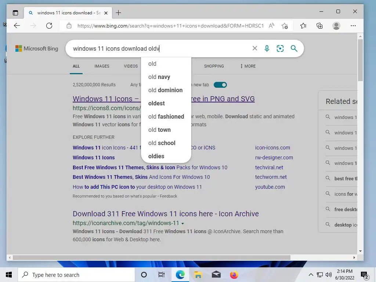Open 'Best Windows 11 Themes, Skins And Icons' link
Viewport: 376px width, 282px height.
[x=141, y=177]
